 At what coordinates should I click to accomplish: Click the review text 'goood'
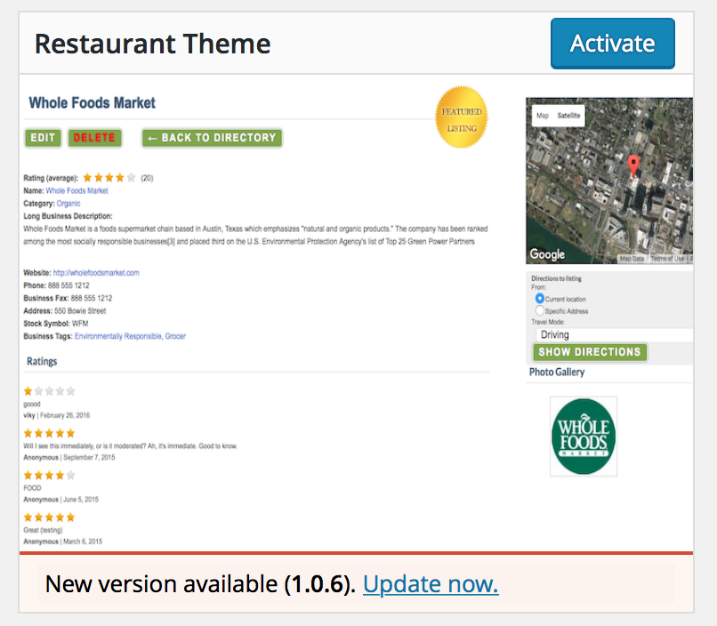point(32,404)
